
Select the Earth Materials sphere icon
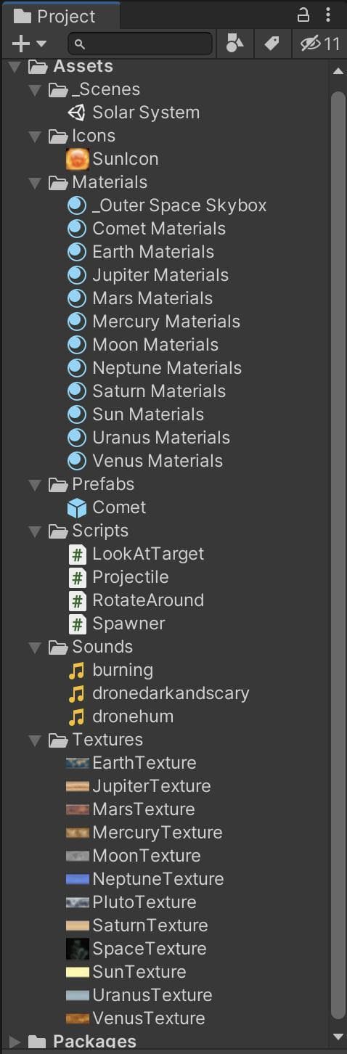tap(77, 252)
